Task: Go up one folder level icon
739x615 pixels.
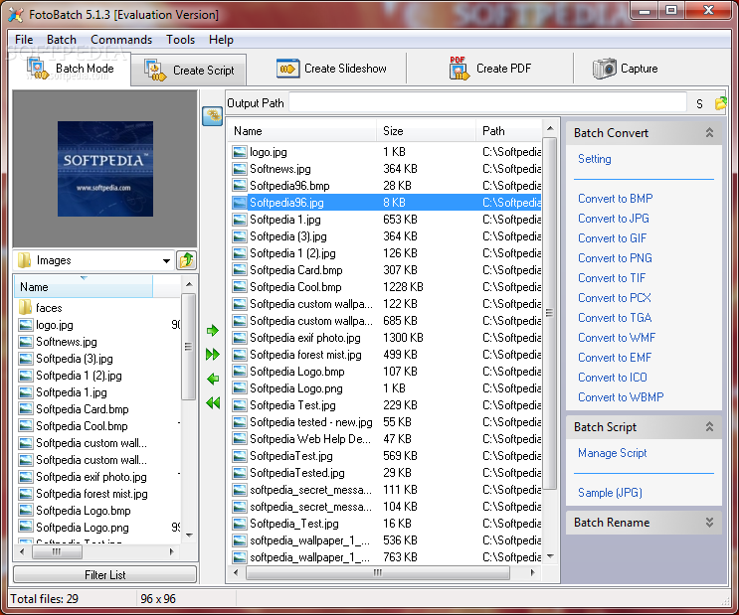Action: (x=186, y=260)
